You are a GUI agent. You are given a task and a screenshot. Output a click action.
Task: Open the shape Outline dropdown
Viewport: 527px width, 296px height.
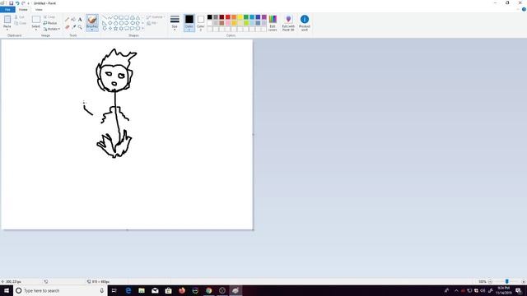[x=156, y=17]
